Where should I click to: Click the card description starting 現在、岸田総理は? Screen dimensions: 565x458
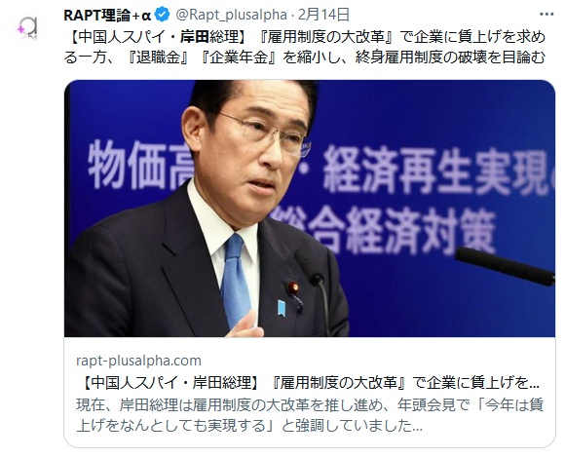click(x=310, y=415)
